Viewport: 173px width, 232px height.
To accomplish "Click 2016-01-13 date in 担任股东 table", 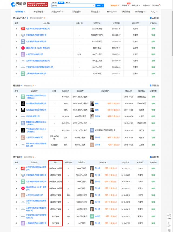I will tap(129, 130).
